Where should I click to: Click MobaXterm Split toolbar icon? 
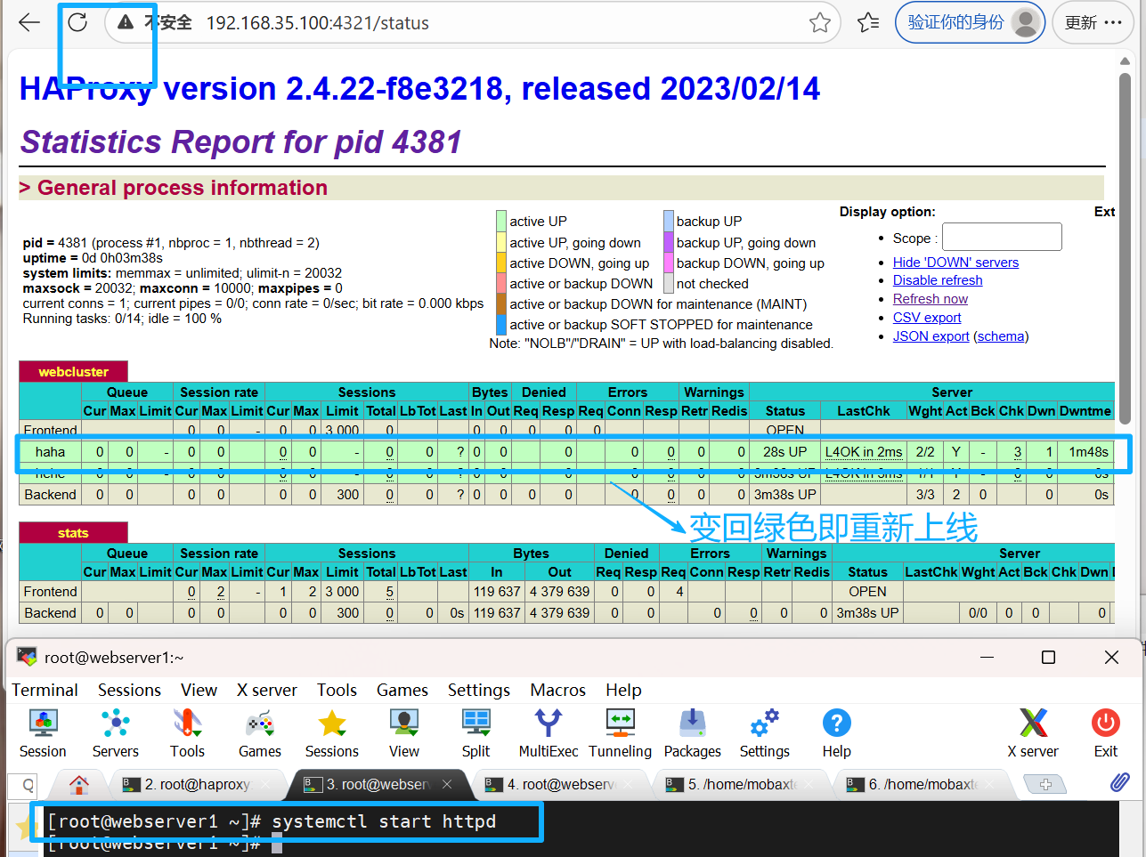pos(476,734)
